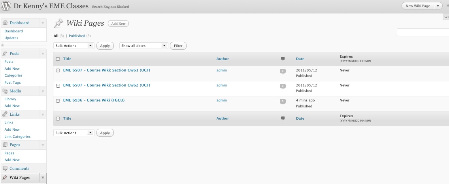The width and height of the screenshot is (449, 184).
Task: Click the Pages icon in sidebar
Action: 5,145
